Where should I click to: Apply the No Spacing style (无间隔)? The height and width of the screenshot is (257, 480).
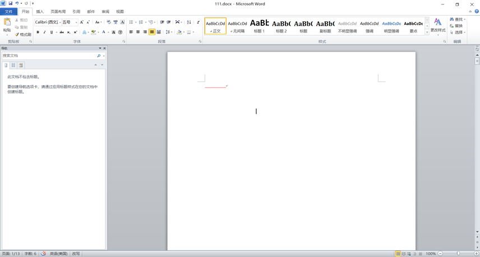point(237,26)
